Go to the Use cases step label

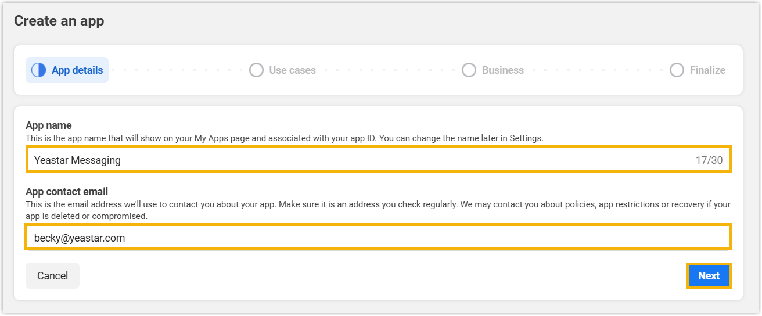292,70
